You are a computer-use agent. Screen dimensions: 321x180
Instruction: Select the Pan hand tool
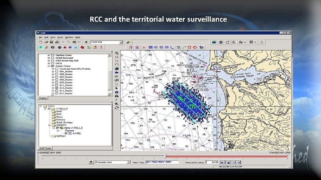(116, 65)
